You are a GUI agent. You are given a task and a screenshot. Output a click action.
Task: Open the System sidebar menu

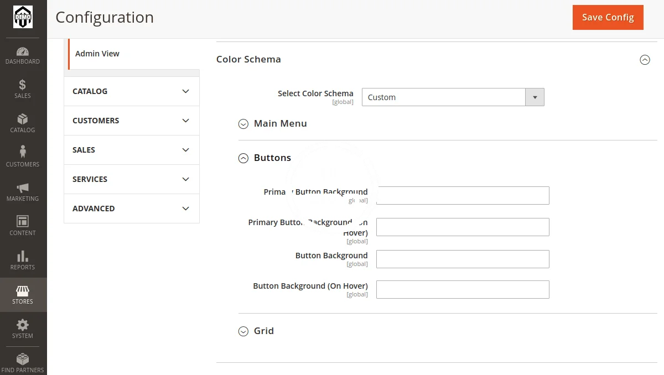(x=23, y=329)
